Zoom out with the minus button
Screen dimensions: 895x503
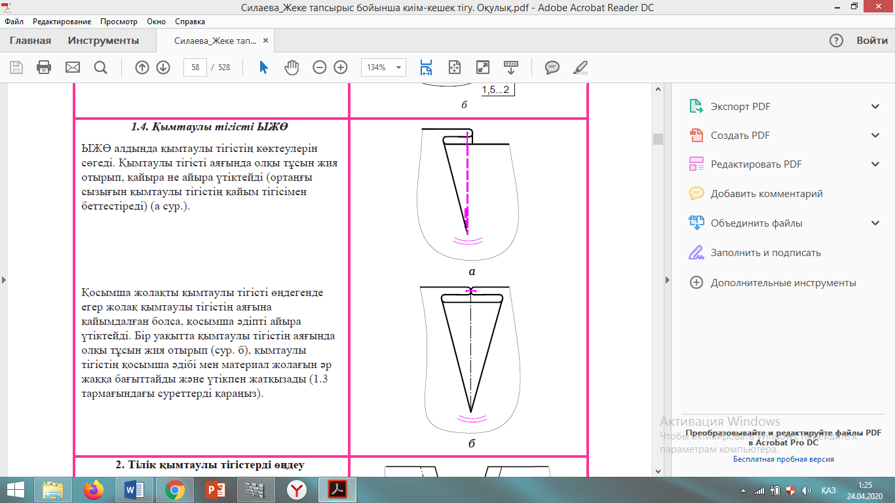(320, 67)
